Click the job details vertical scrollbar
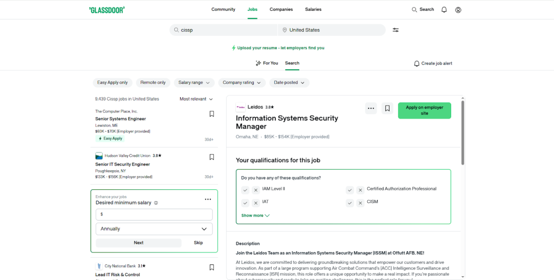The width and height of the screenshot is (554, 280). point(463,132)
